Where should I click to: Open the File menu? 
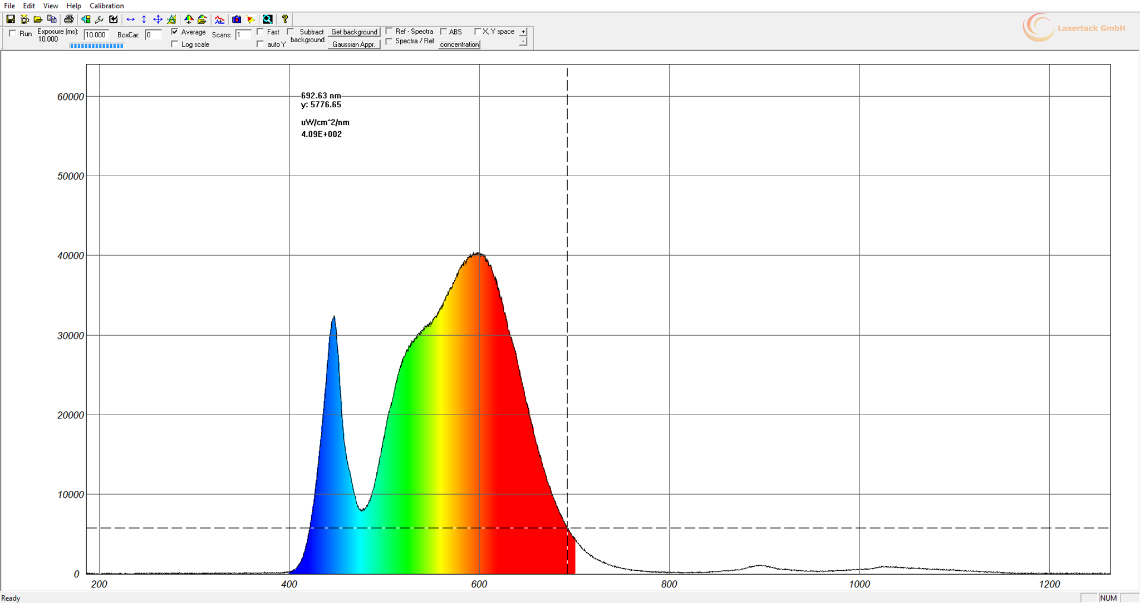(x=9, y=6)
